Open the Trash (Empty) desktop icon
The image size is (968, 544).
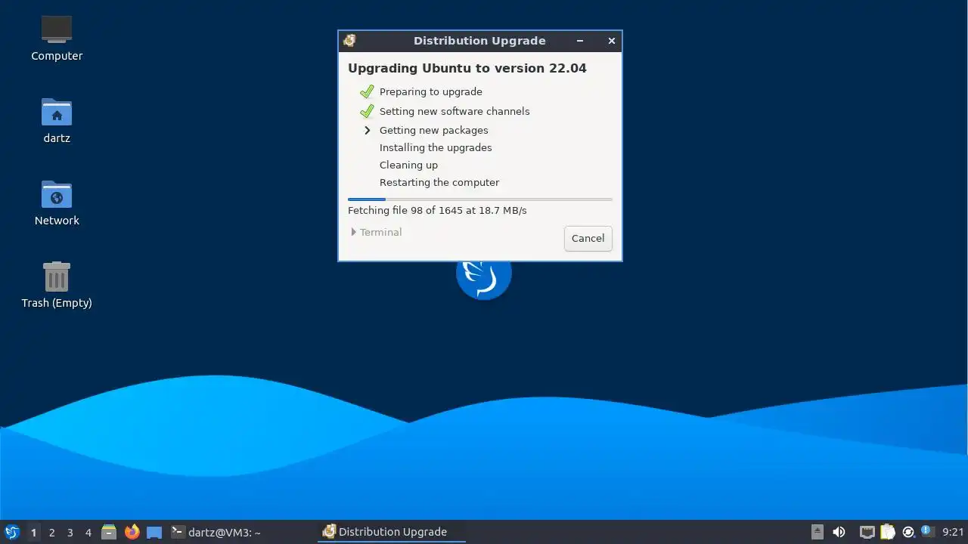(x=57, y=285)
